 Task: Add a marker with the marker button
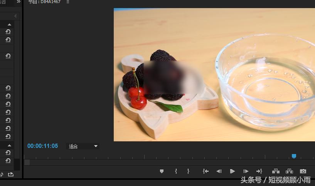coord(162,171)
